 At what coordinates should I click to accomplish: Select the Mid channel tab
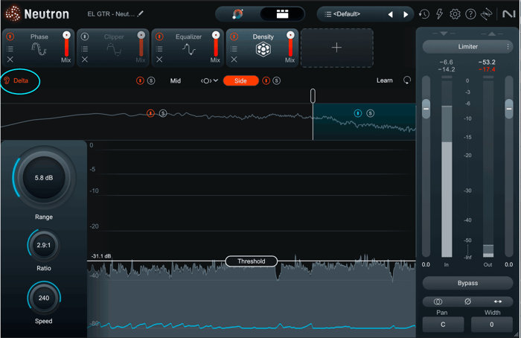click(176, 80)
